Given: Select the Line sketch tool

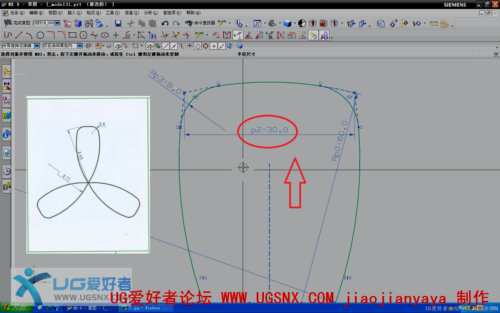Looking at the screenshot, I should click(x=19, y=35).
